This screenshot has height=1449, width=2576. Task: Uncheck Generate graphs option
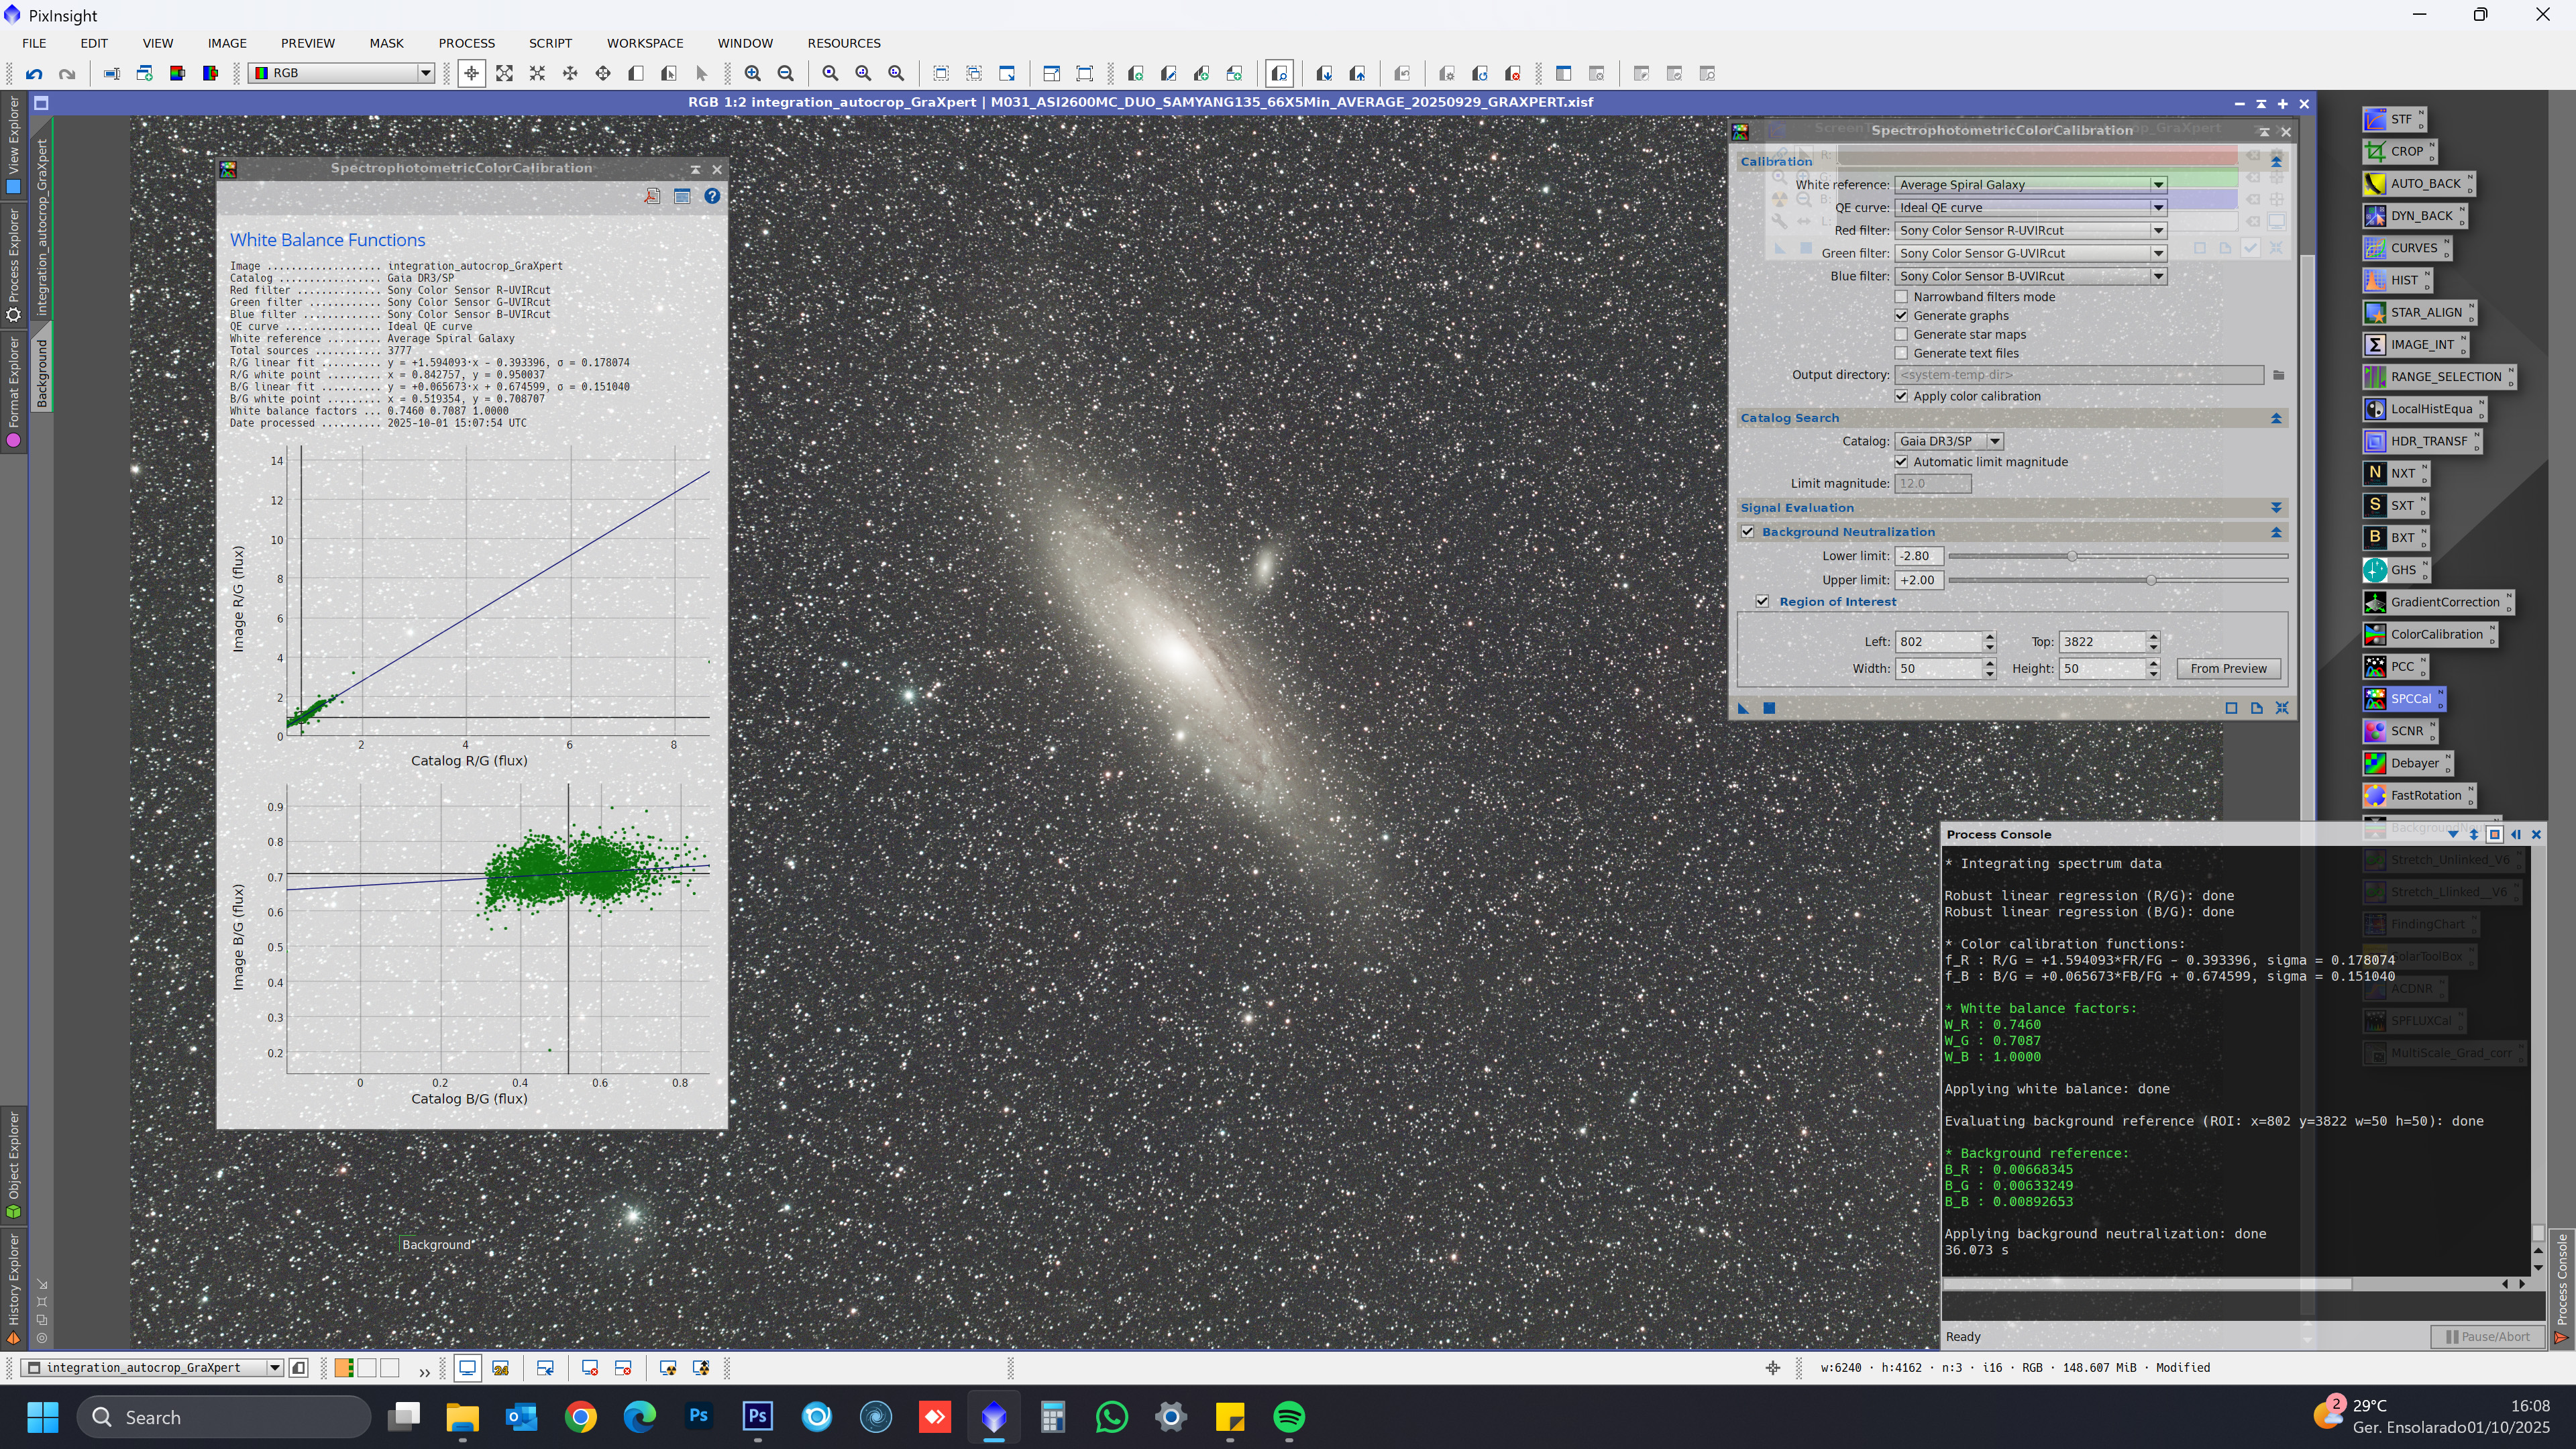pyautogui.click(x=1902, y=316)
